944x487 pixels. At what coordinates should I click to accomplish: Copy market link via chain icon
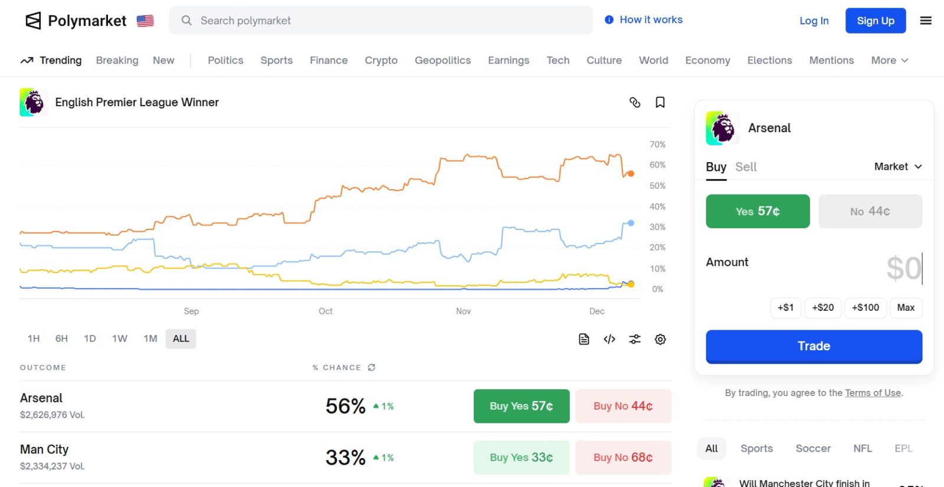635,103
